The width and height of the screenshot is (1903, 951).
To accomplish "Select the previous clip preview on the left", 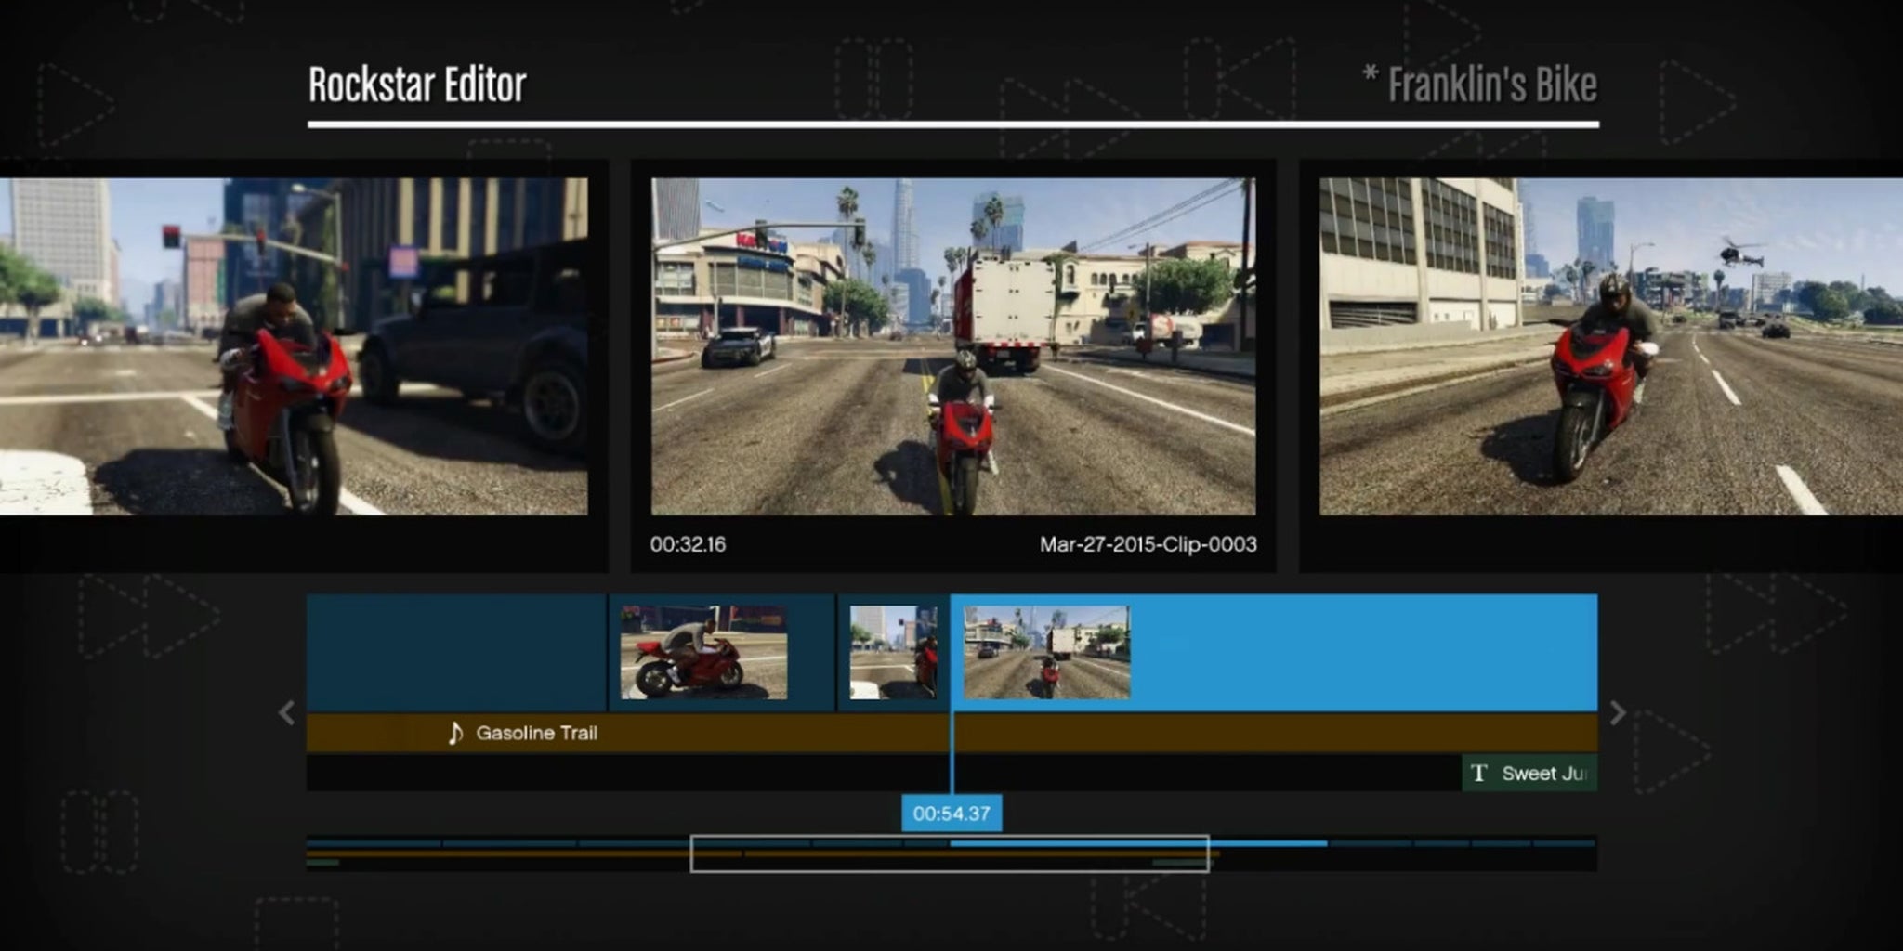I will tap(294, 346).
